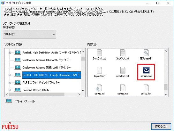Click 内容 pane vertical scrollbar thumb
This screenshot has width=174, height=131.
[166, 87]
